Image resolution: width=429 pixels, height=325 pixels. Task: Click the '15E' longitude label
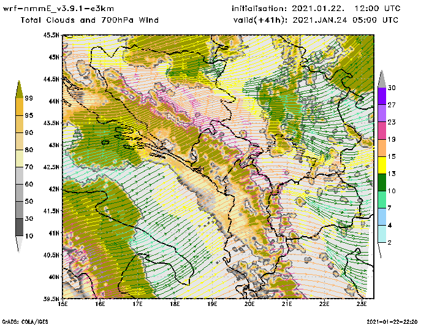[63, 304]
